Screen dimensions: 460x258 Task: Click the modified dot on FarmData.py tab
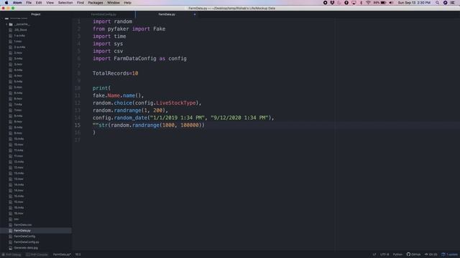195,14
